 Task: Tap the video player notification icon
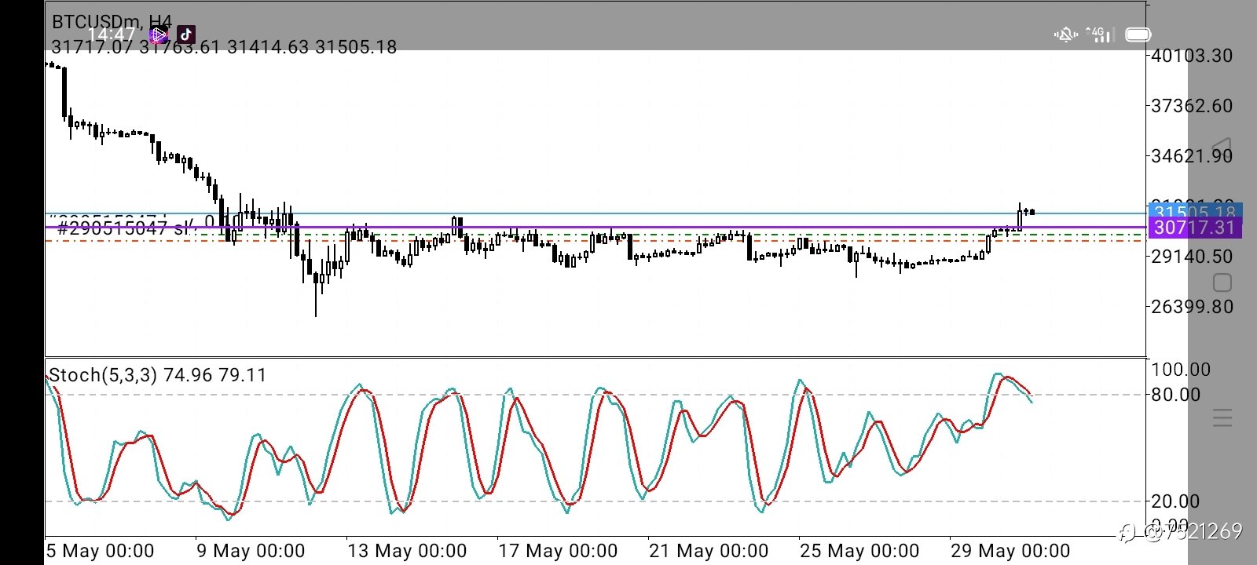click(x=158, y=34)
